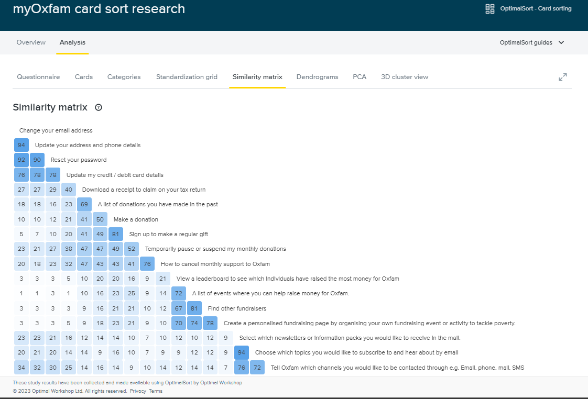Click the 'Find other fundraisers' card label

click(237, 309)
